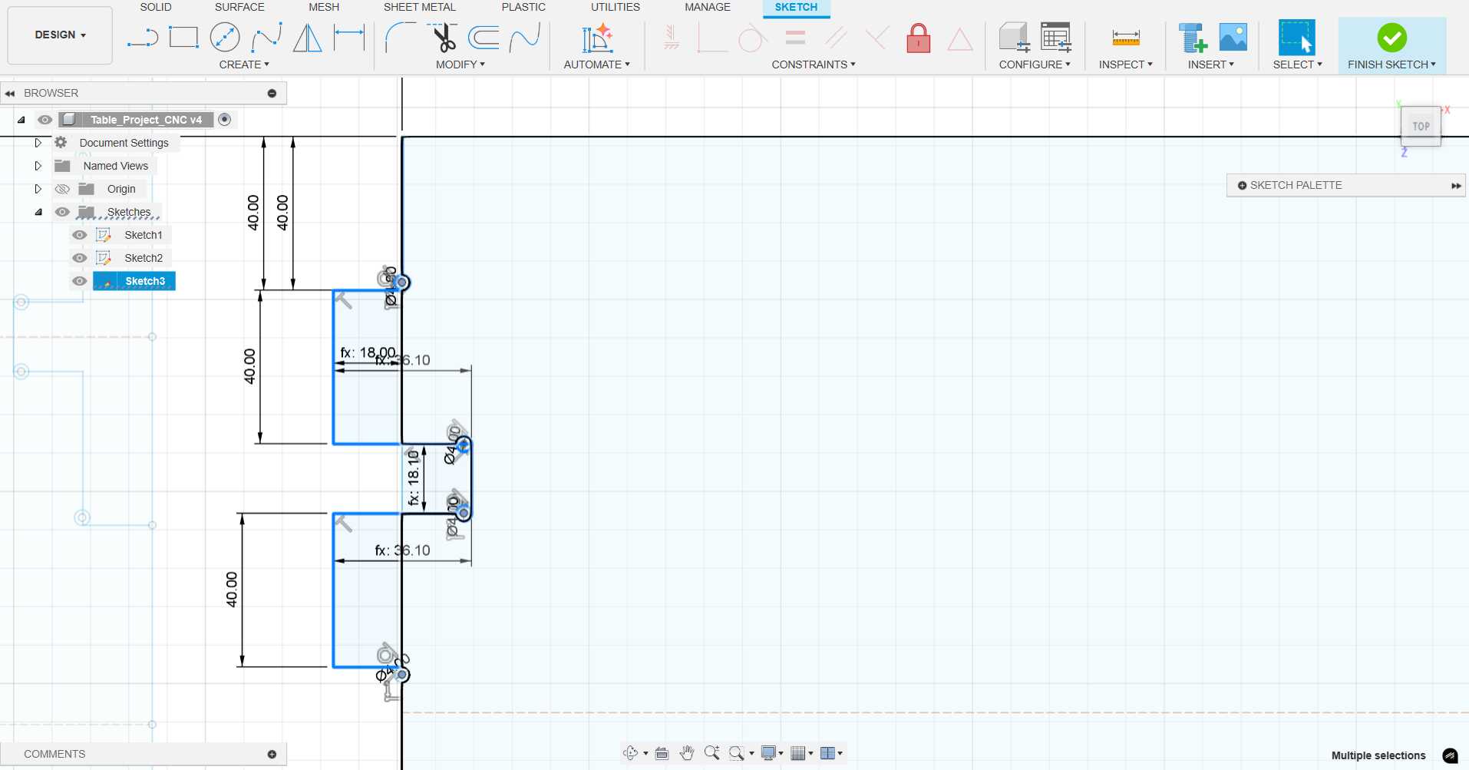Switch to the SHEET METAL tab
This screenshot has width=1469, height=770.
419,7
